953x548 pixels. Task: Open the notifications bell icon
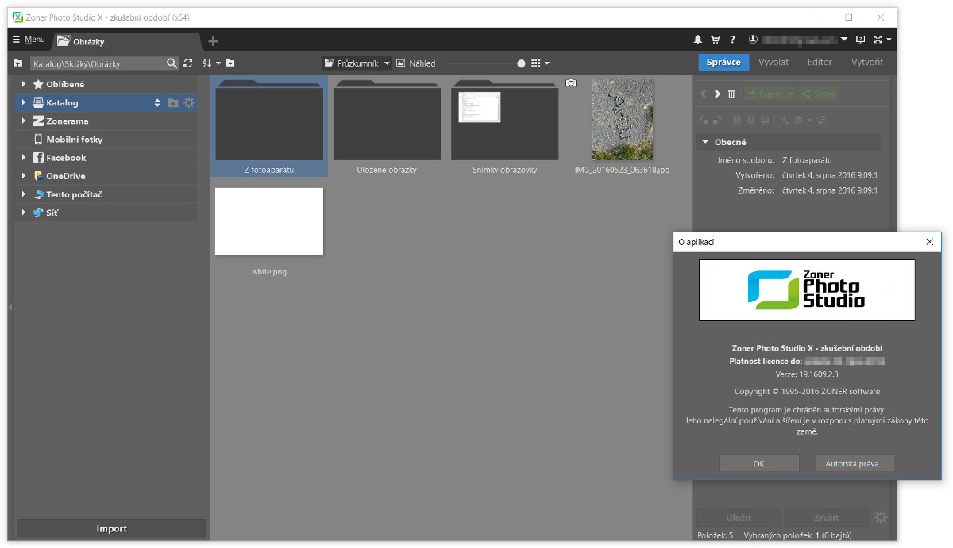point(698,40)
